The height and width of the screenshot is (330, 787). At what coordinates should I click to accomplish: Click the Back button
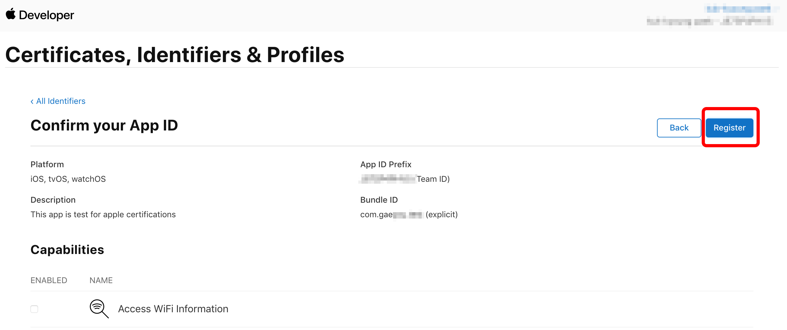tap(679, 128)
